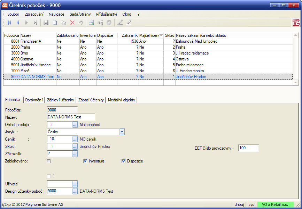Click VO a Retail a.s. status entry
Viewport: 302px width, 209px height.
click(276, 204)
